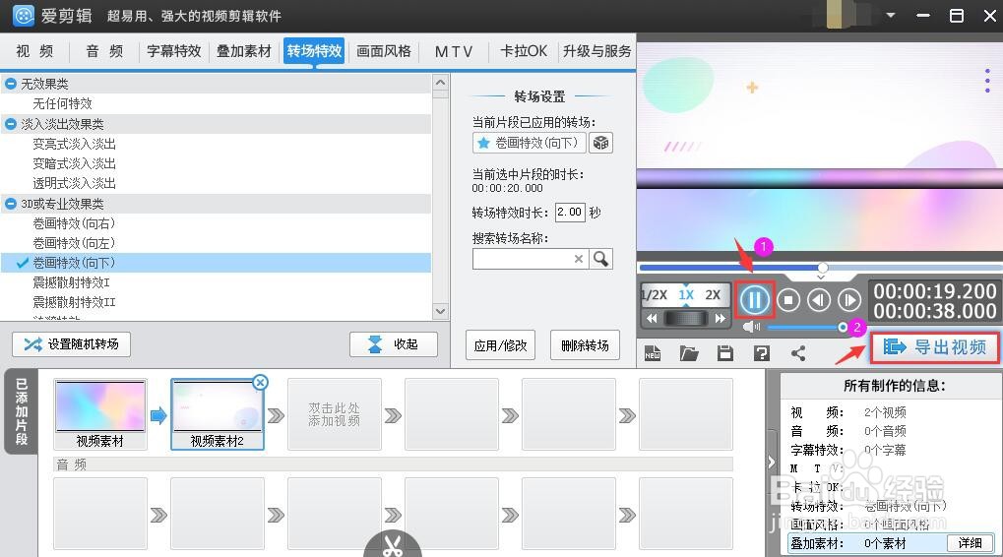The image size is (1003, 557).
Task: Click transition list scroll up arrow
Action: pyautogui.click(x=440, y=82)
